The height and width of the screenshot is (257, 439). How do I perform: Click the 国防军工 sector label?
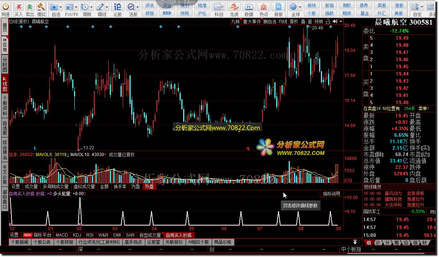pyautogui.click(x=372, y=212)
